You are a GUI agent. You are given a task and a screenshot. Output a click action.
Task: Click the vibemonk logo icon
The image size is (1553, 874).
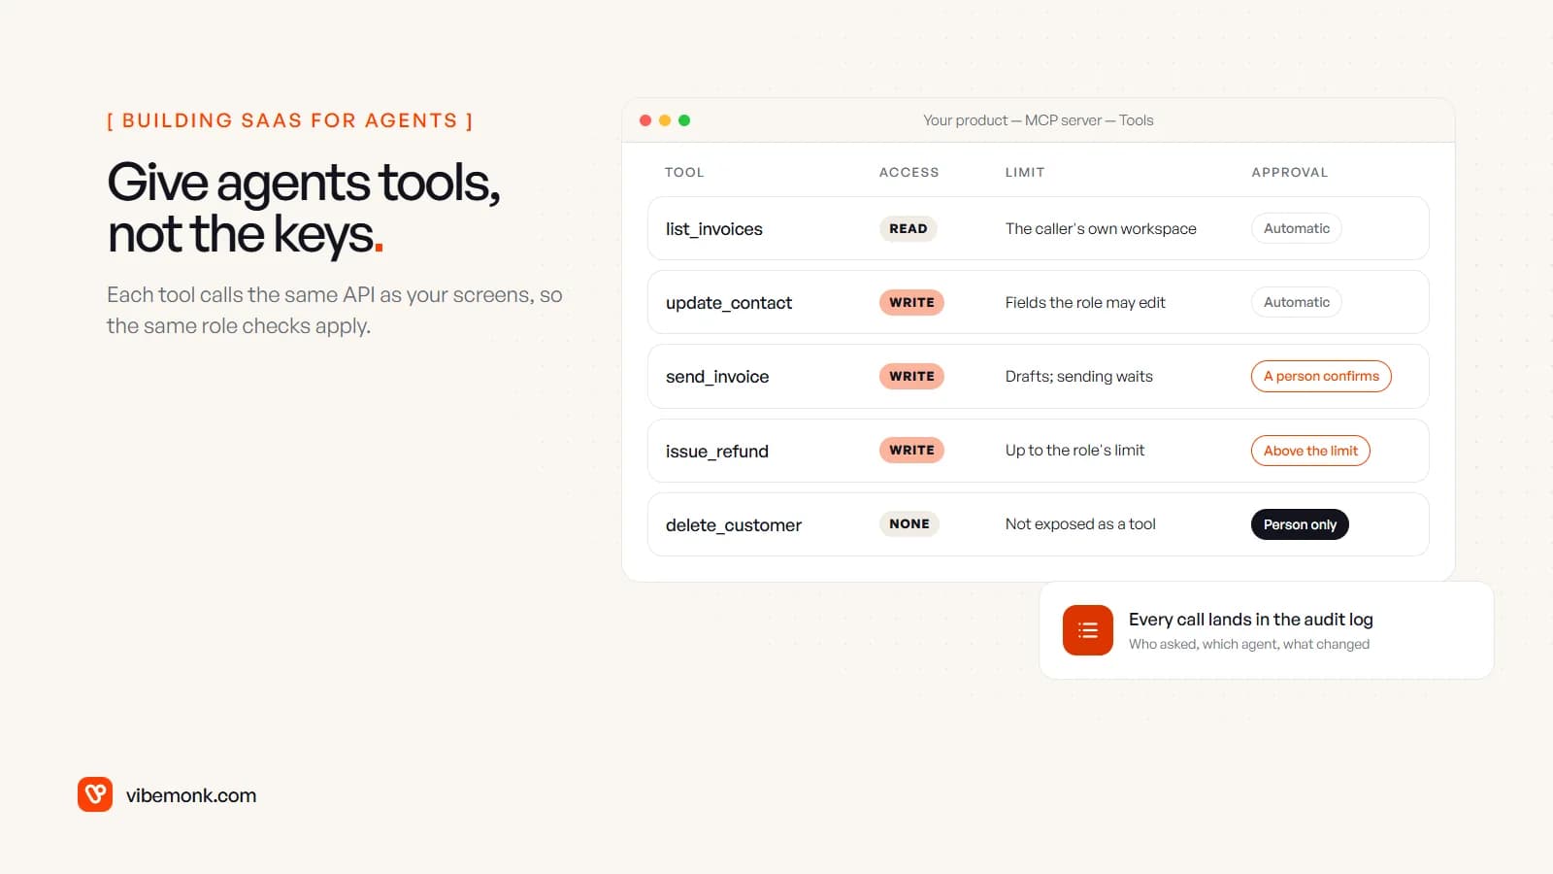95,794
